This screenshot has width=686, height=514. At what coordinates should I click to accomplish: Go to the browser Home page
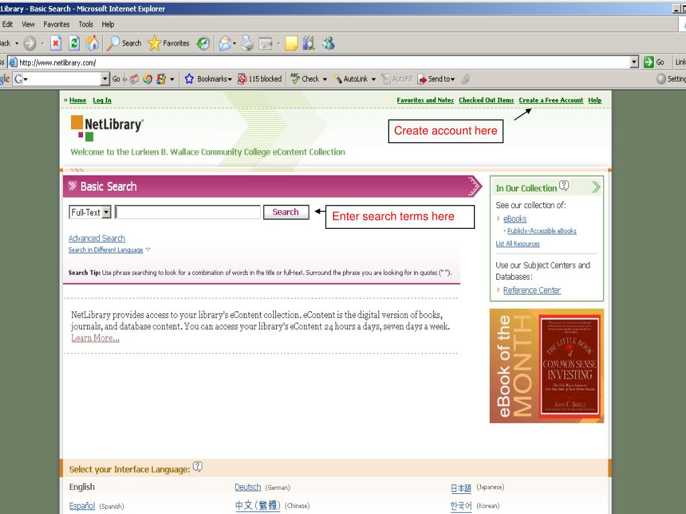point(92,44)
